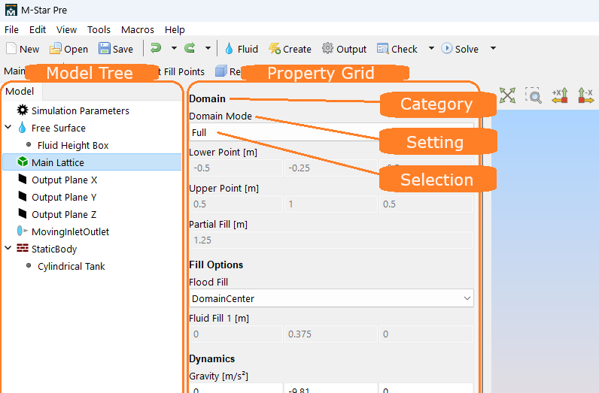Open the Check options dropdown arrow
The width and height of the screenshot is (599, 393).
(x=431, y=48)
